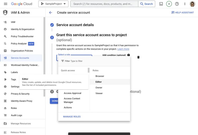Image resolution: width=198 pixels, height=135 pixels.
Task: Click the Release Notes icon
Action: 5,132
